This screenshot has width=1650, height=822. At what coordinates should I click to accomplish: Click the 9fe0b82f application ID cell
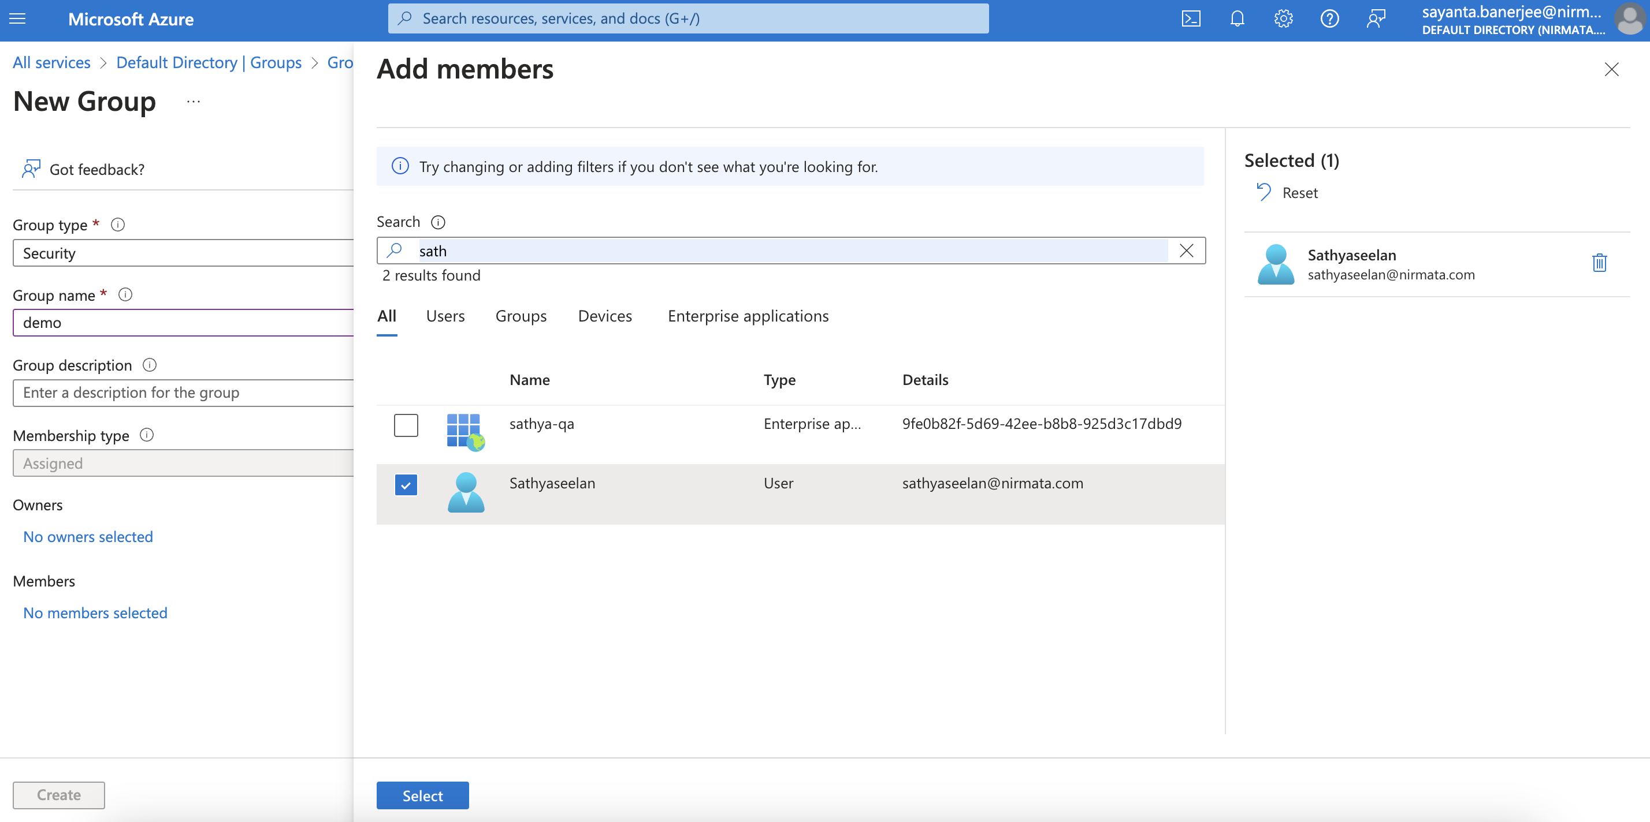1042,423
